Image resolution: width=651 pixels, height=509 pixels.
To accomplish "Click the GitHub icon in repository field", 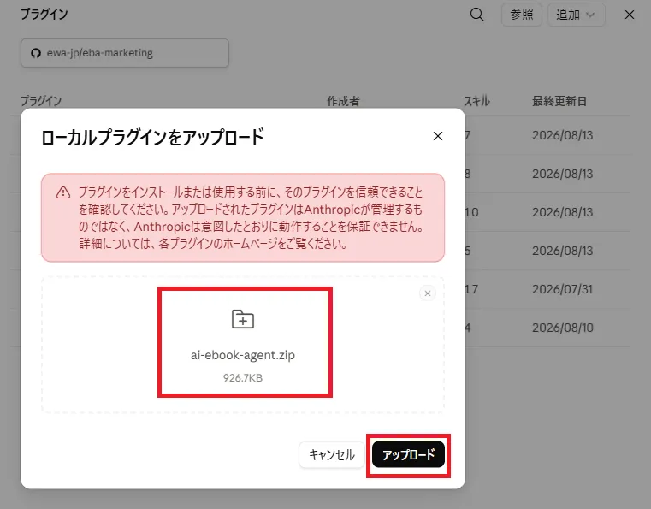I will tap(36, 53).
